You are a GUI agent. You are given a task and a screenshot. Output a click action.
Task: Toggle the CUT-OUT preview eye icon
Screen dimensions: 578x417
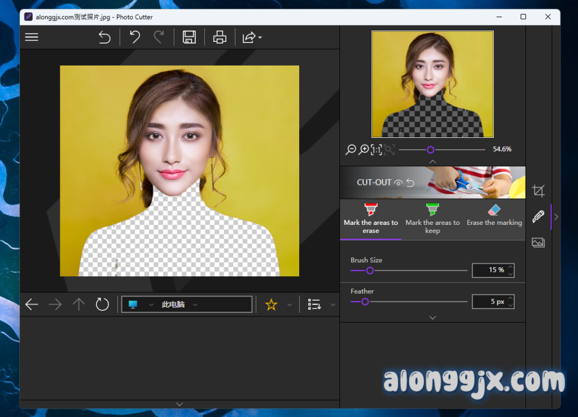(399, 183)
